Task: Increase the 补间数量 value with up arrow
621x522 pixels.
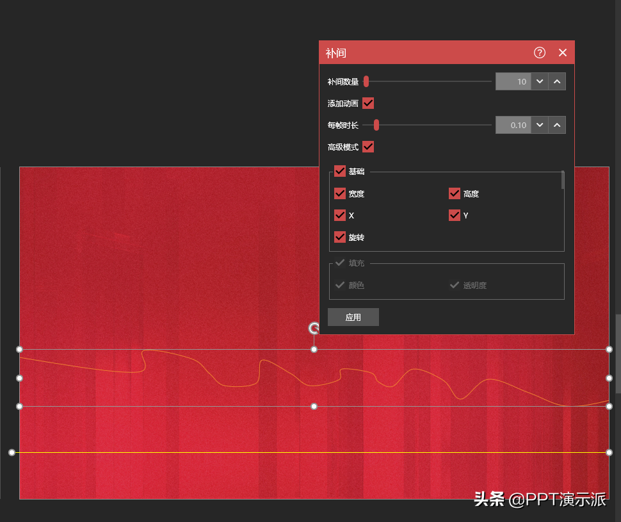Action: point(557,81)
